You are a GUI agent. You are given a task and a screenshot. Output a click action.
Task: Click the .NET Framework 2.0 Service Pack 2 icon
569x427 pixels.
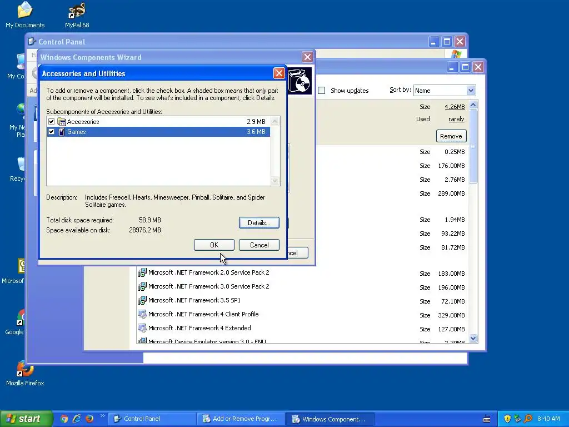(x=142, y=272)
